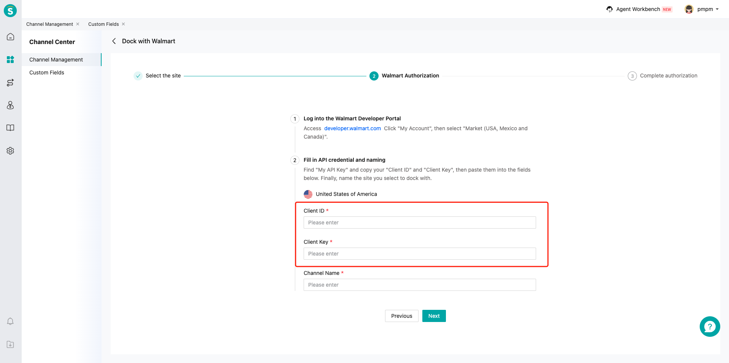Click the Previous button
This screenshot has width=729, height=363.
401,316
